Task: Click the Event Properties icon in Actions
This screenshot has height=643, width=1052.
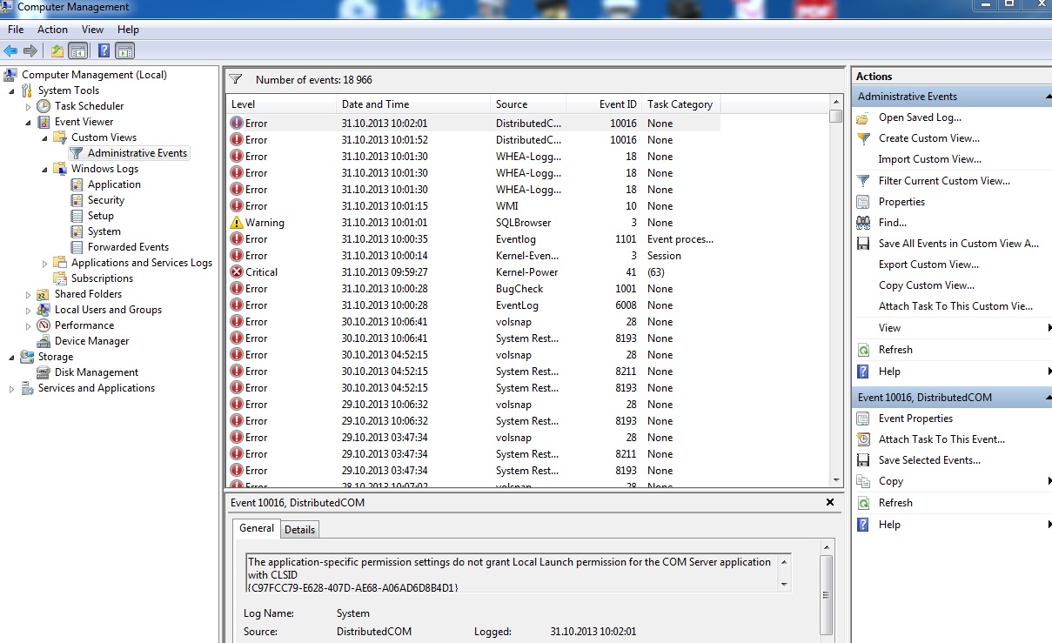Action: (x=863, y=419)
